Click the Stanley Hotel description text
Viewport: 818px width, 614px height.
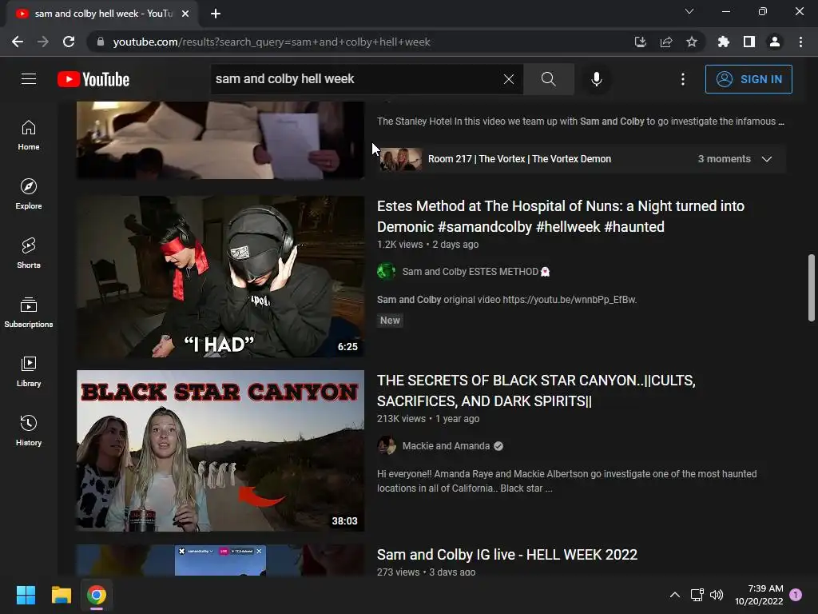coord(581,122)
